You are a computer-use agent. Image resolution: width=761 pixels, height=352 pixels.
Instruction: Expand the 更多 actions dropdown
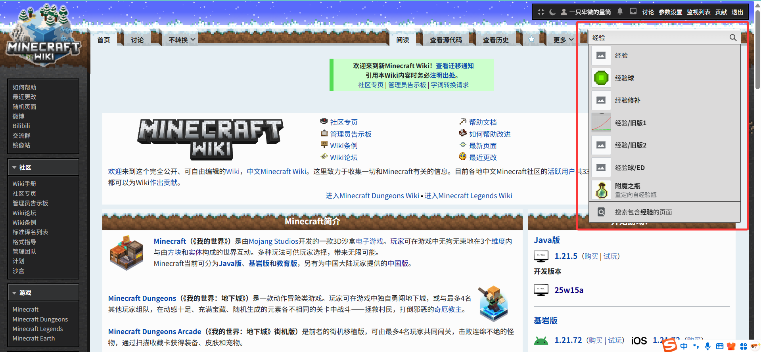point(563,40)
